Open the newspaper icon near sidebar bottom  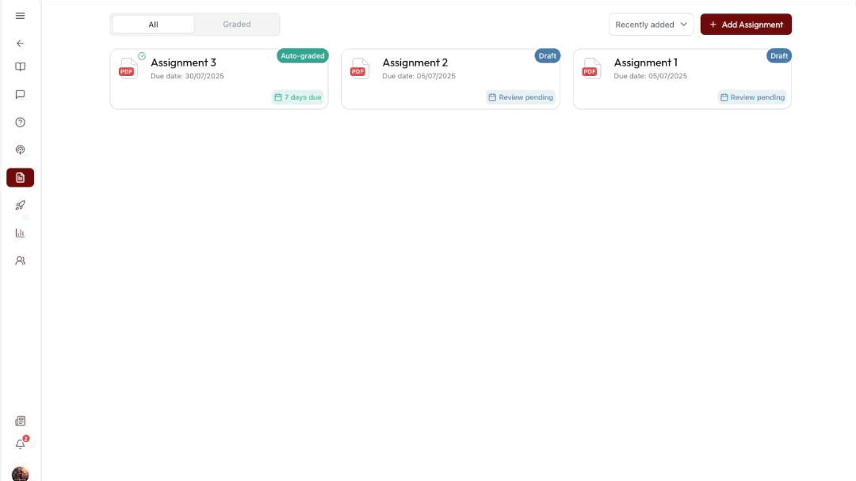point(21,421)
